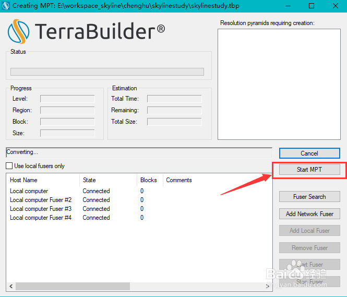Click Blocks value 0 of Fuser #4

[x=142, y=218]
